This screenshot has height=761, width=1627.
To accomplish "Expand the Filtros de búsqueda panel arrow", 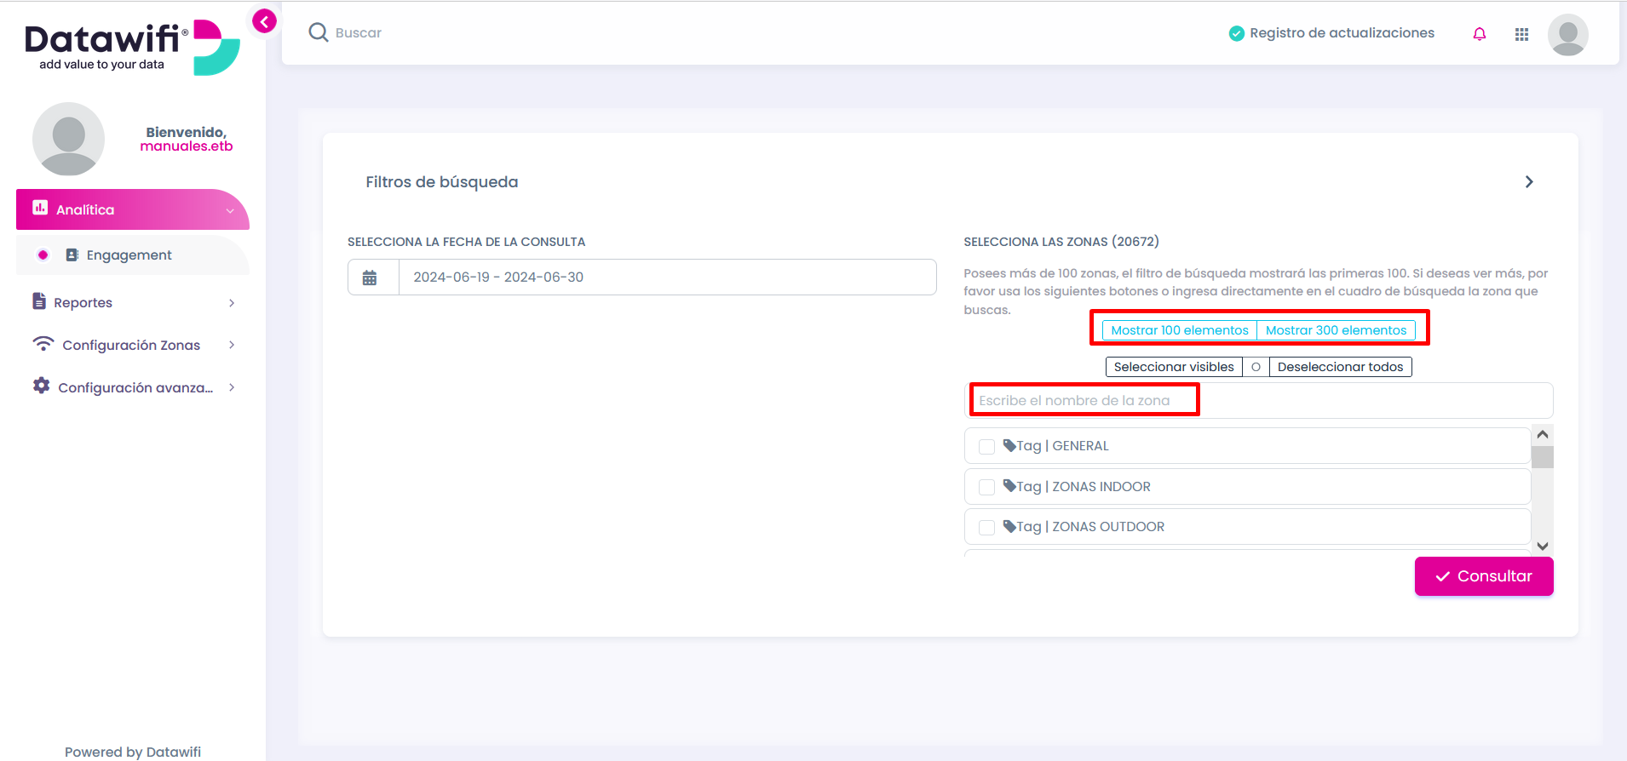I will click(x=1529, y=182).
